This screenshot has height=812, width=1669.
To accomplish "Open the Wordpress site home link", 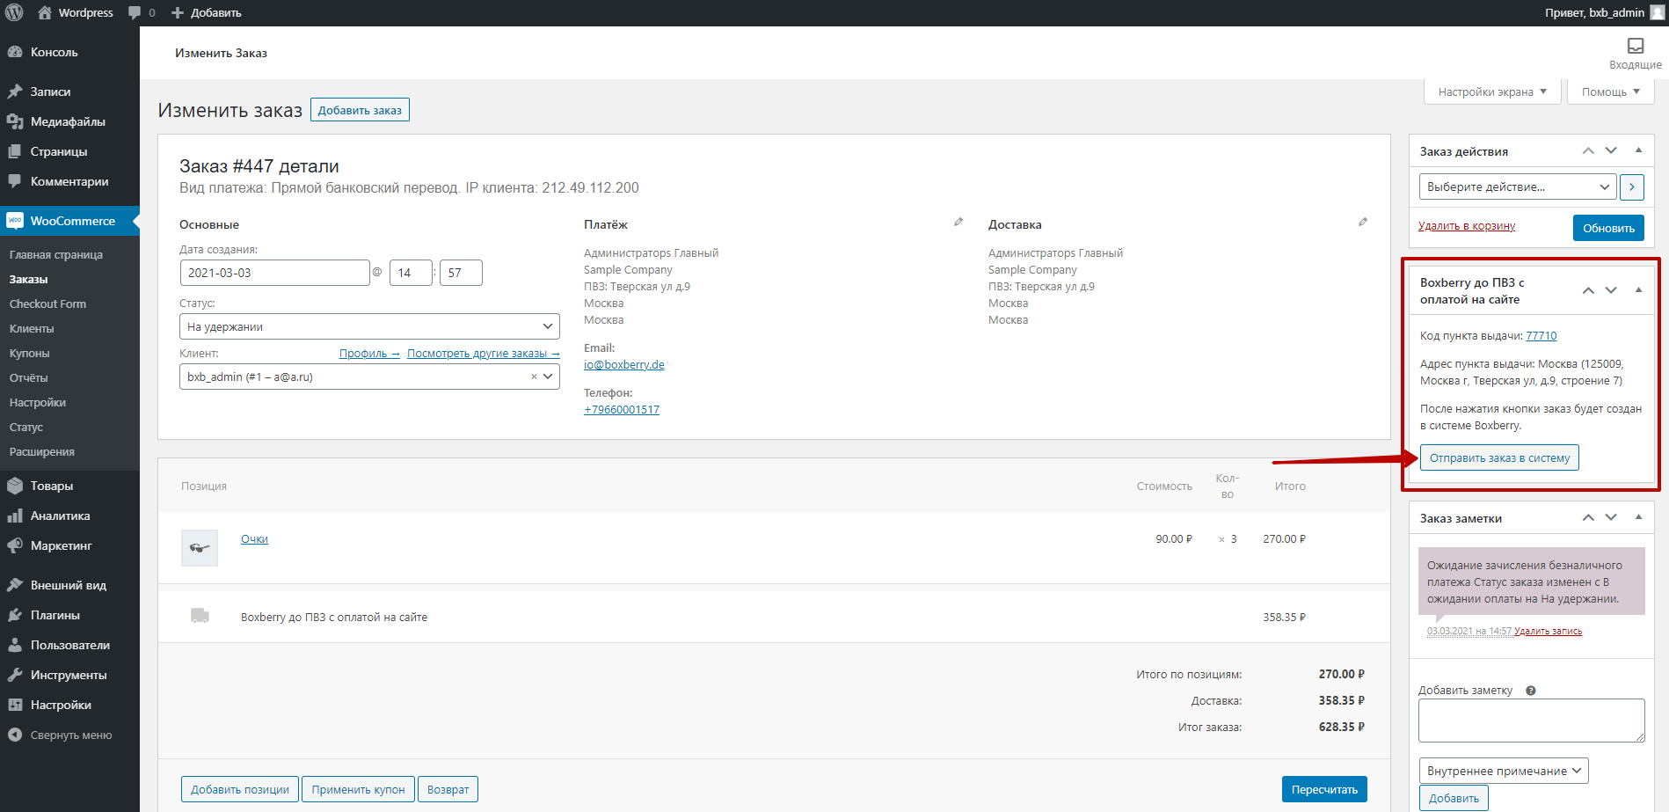I will pyautogui.click(x=76, y=12).
